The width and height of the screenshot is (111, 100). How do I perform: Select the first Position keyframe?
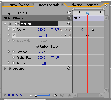click(82, 30)
